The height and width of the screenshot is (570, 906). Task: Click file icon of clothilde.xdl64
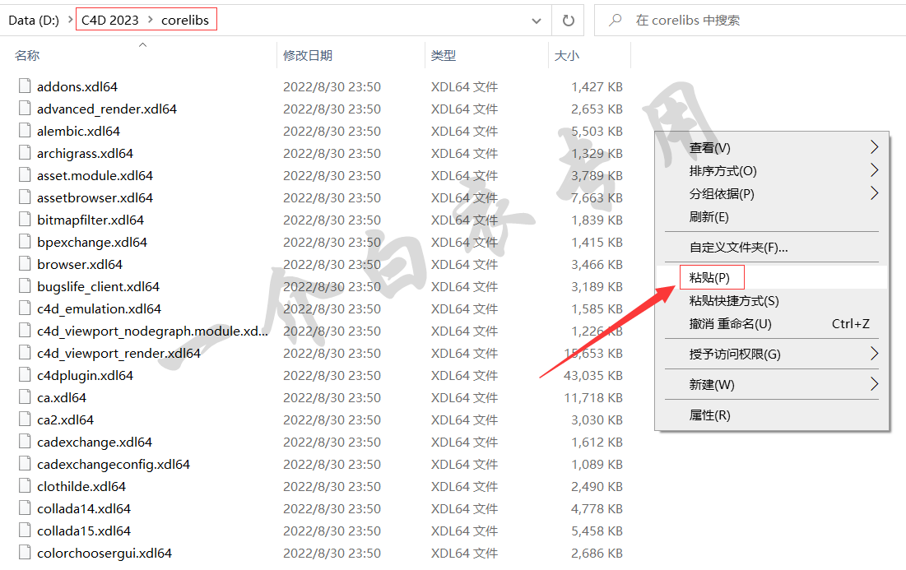[x=24, y=486]
